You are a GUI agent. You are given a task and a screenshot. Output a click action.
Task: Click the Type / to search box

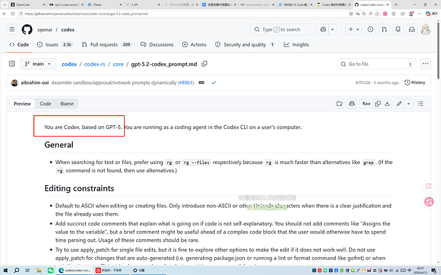(x=282, y=29)
